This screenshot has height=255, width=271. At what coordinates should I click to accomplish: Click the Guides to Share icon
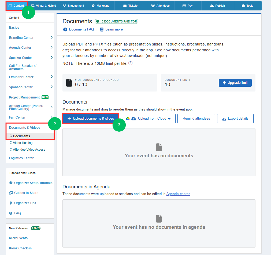pyautogui.click(x=11, y=193)
